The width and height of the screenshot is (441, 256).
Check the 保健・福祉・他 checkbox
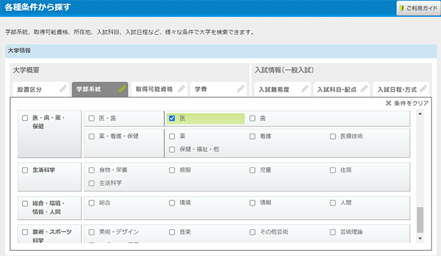(x=172, y=149)
